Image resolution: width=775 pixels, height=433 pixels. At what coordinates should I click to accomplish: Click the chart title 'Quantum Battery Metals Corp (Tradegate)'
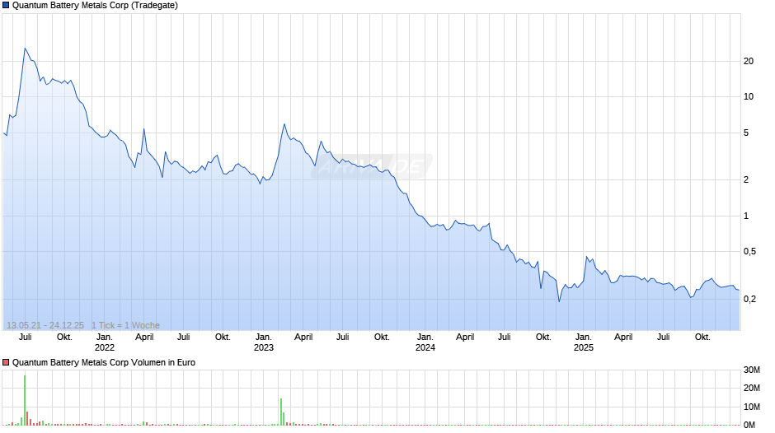(95, 6)
